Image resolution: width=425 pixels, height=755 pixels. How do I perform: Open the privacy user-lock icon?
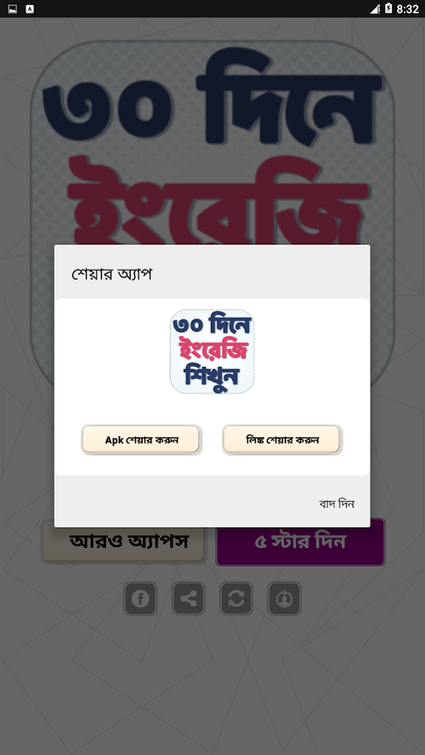(284, 599)
